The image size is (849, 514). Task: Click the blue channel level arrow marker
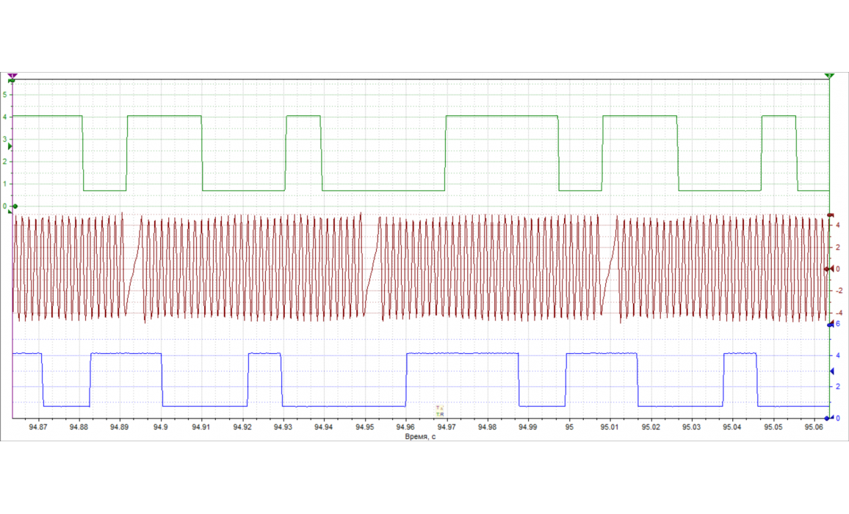click(831, 372)
